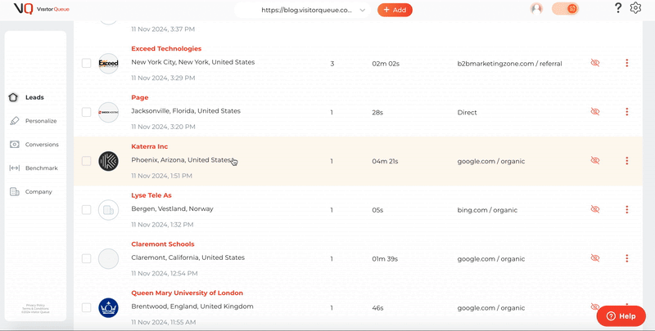
Task: Select the Katerra Inc checkbox
Action: pyautogui.click(x=86, y=161)
